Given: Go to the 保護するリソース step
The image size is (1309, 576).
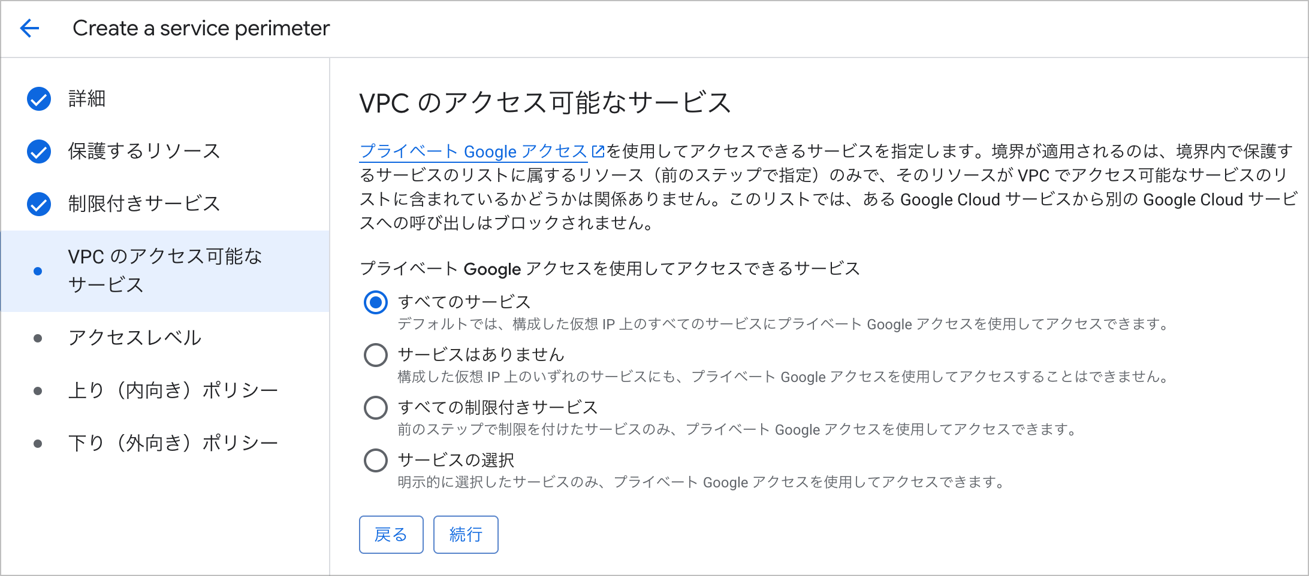Looking at the screenshot, I should tap(144, 151).
